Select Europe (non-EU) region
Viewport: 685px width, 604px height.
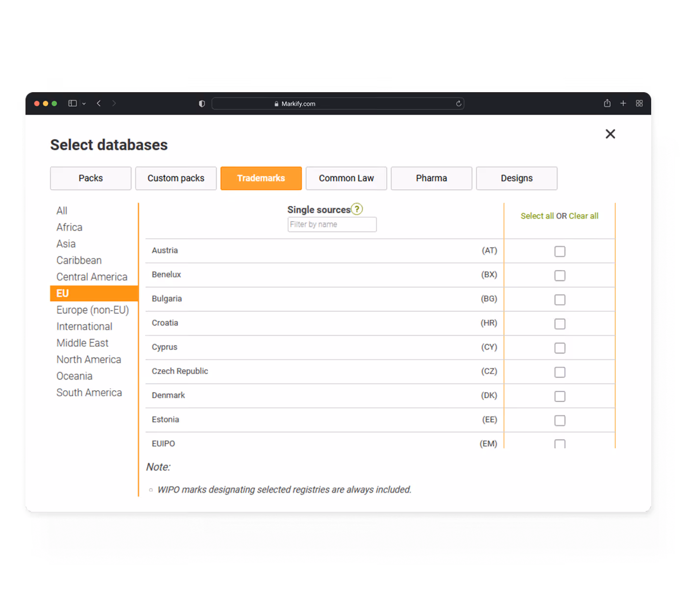coord(93,310)
